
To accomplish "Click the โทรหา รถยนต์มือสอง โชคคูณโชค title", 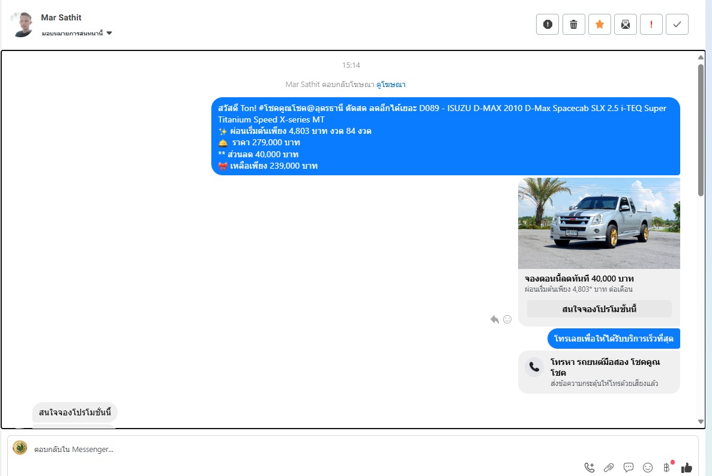I will (605, 367).
